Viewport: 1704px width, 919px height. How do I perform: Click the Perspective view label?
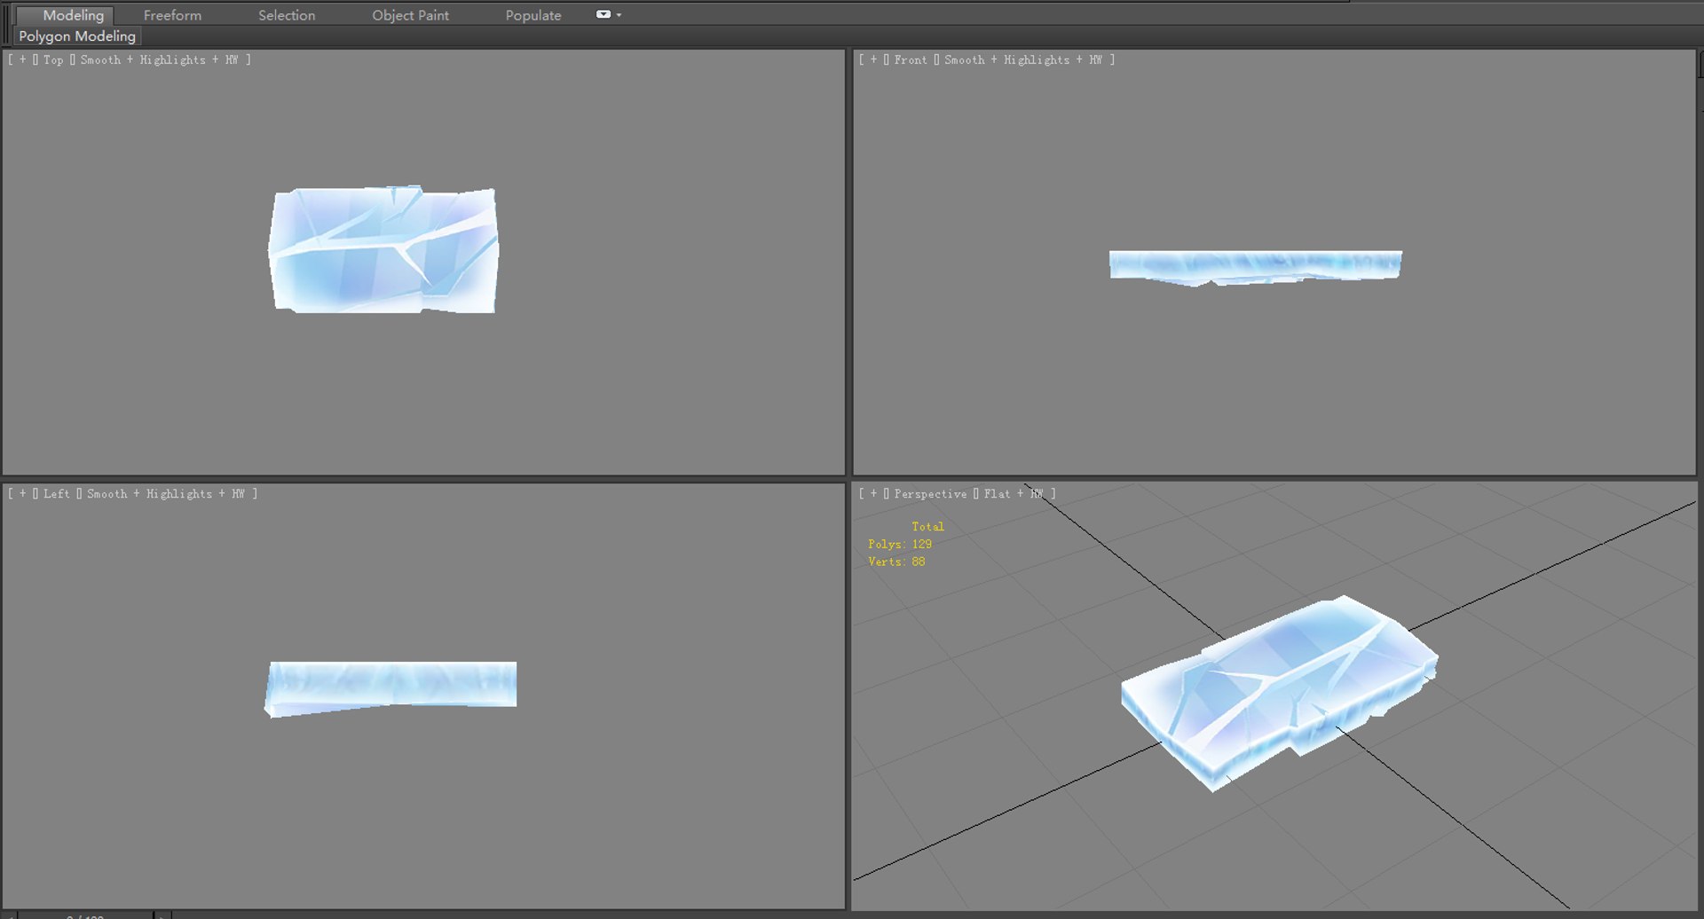tap(930, 493)
